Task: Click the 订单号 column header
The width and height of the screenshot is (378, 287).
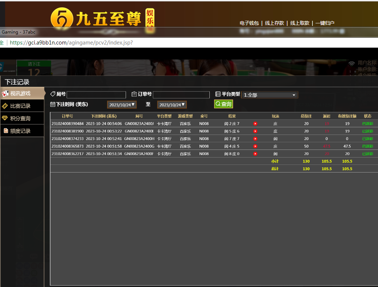Action: coord(67,116)
